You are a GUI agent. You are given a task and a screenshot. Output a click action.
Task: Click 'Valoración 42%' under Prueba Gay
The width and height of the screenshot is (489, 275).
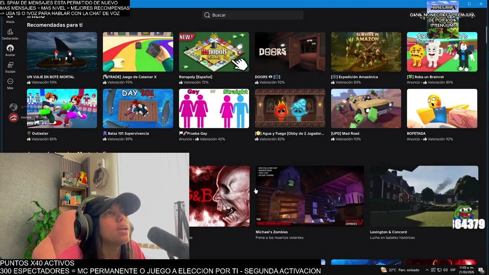[212, 139]
